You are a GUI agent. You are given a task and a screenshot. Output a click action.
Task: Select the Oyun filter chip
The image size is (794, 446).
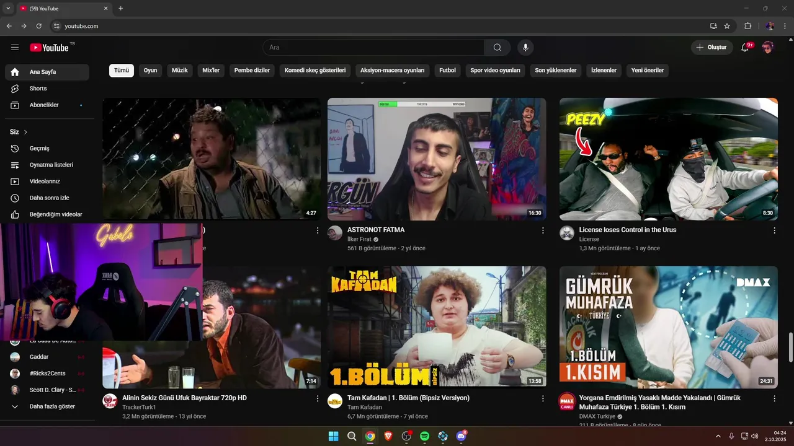click(x=151, y=71)
